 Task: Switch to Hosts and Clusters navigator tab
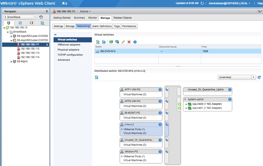[9, 23]
